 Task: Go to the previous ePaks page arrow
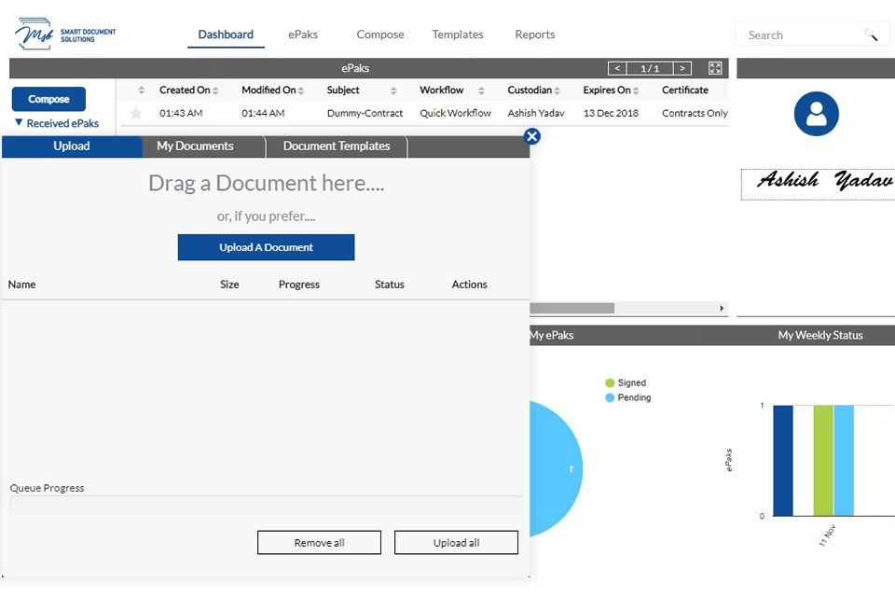tap(617, 68)
